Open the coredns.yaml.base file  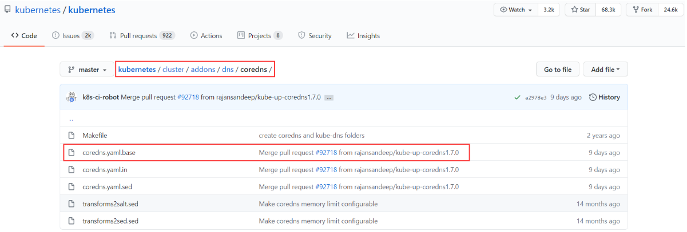coord(109,153)
